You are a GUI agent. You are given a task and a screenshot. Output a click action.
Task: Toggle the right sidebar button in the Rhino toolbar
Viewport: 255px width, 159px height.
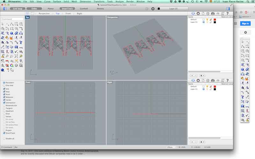tap(228, 9)
